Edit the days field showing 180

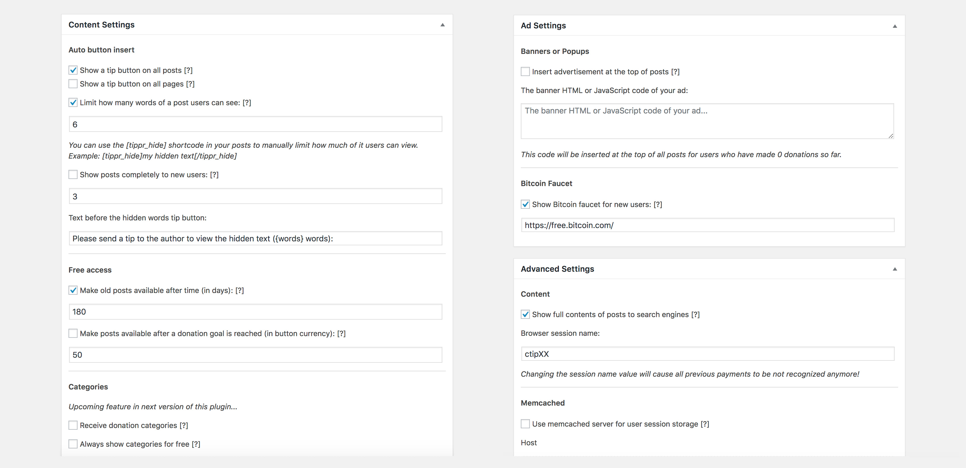click(x=255, y=311)
